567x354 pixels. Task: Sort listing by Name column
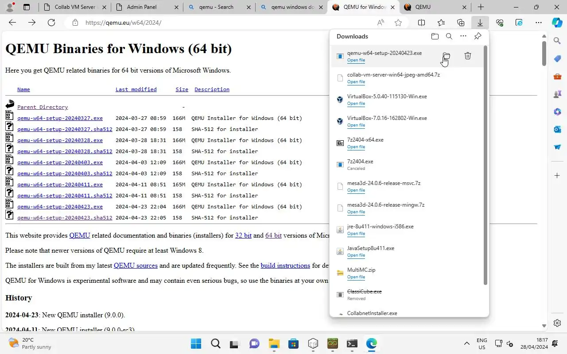(23, 89)
